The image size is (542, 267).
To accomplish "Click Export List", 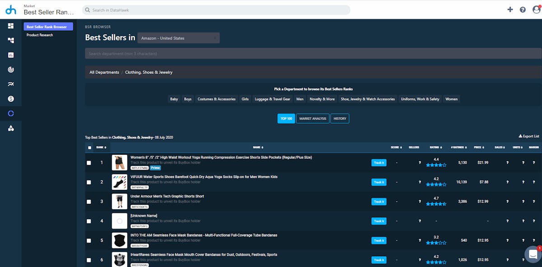I will (x=529, y=136).
